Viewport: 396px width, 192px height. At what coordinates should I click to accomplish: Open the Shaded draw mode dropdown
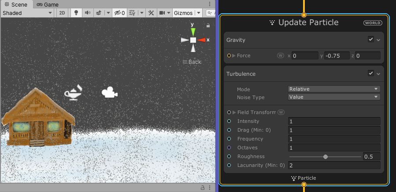pos(27,13)
